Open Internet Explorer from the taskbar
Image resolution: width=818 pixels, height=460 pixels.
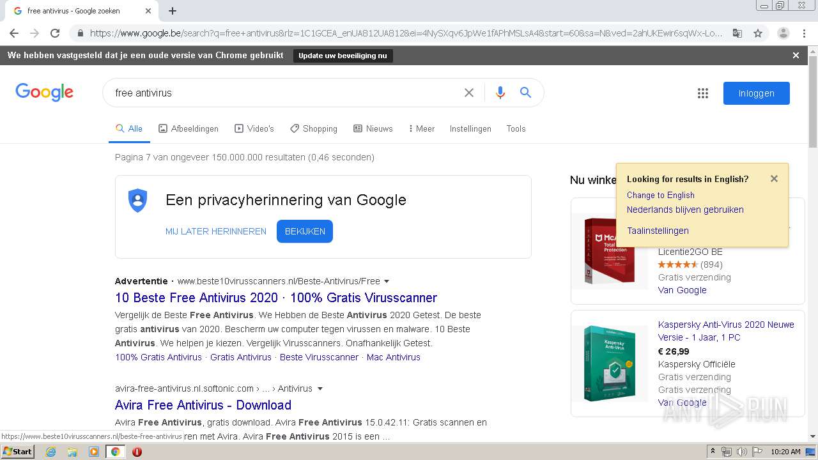[x=51, y=452]
